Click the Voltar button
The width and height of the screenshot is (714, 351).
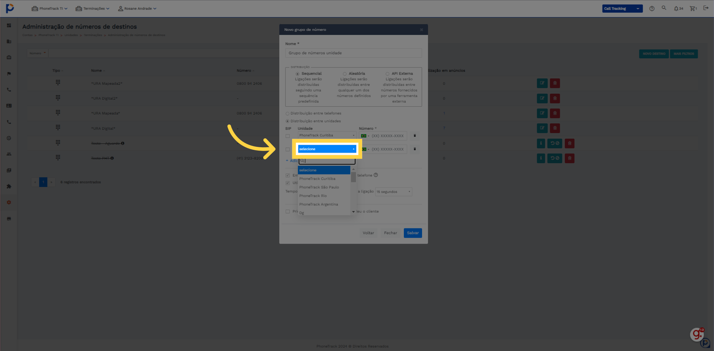coord(368,233)
